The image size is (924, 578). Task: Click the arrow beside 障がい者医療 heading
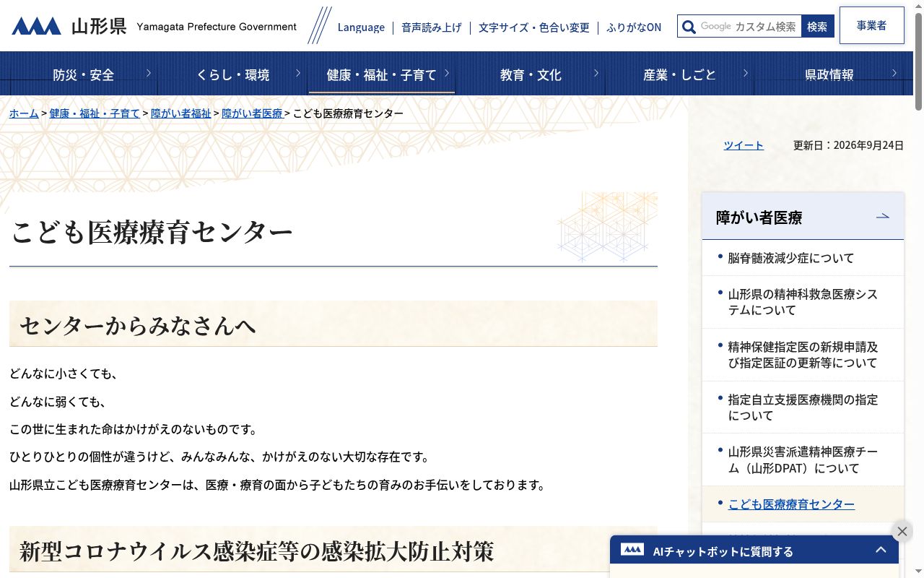coord(882,216)
